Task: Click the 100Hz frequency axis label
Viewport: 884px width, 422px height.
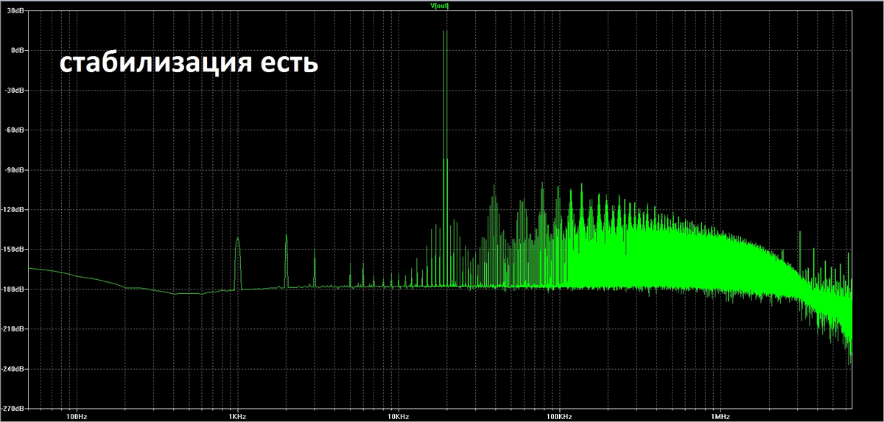Action: (77, 416)
